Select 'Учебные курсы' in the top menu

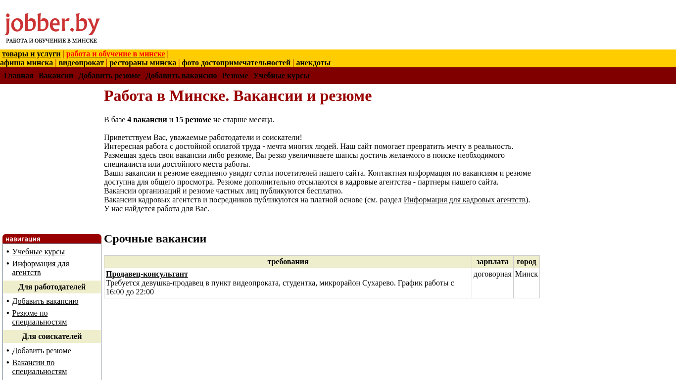click(x=282, y=76)
